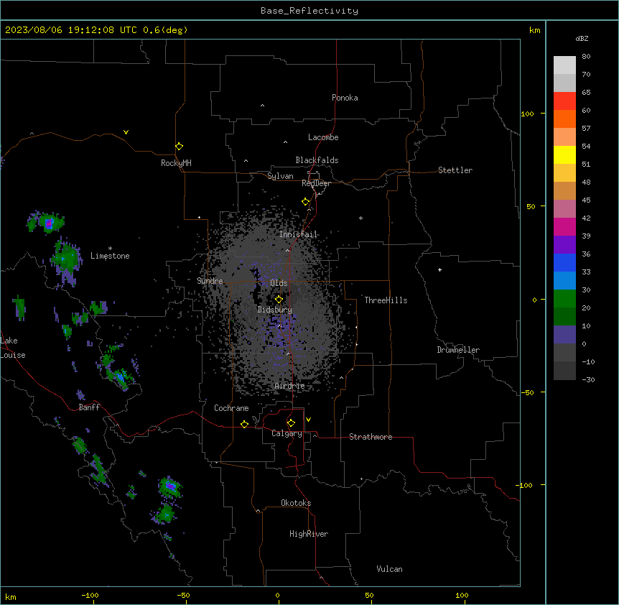Click the asterisk marker east of Innisfail
The height and width of the screenshot is (605, 619).
[360, 218]
